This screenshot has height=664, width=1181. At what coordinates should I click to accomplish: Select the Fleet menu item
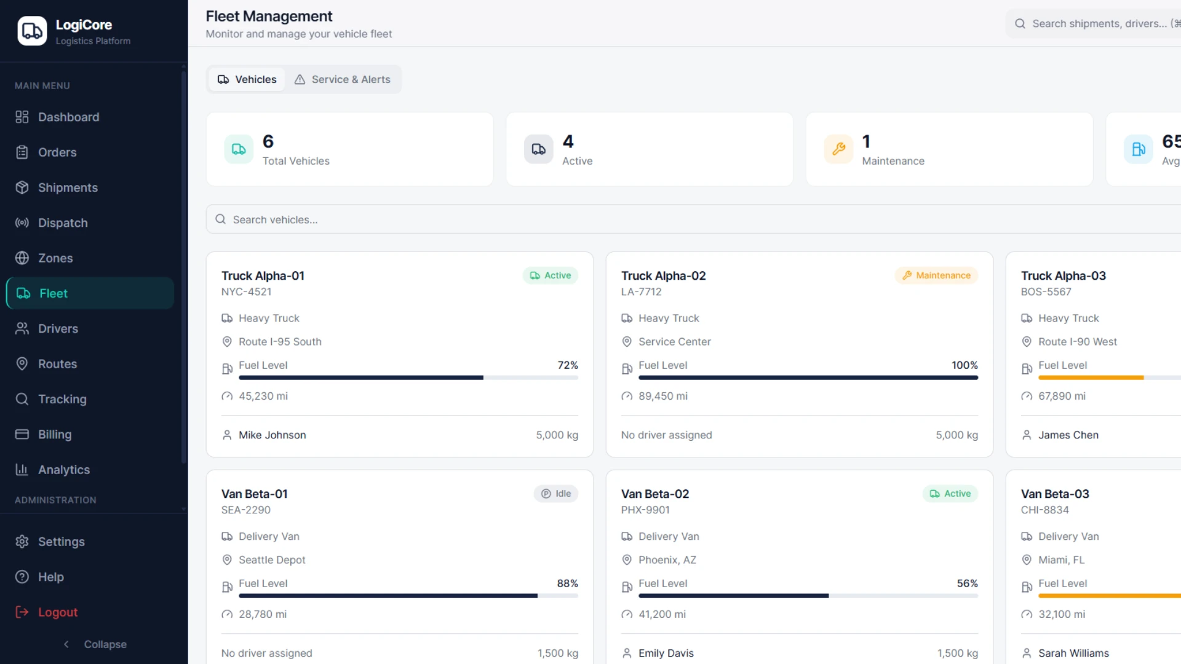pyautogui.click(x=90, y=293)
